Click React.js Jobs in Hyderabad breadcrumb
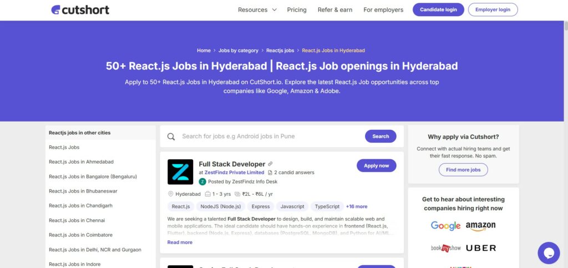 pos(333,50)
